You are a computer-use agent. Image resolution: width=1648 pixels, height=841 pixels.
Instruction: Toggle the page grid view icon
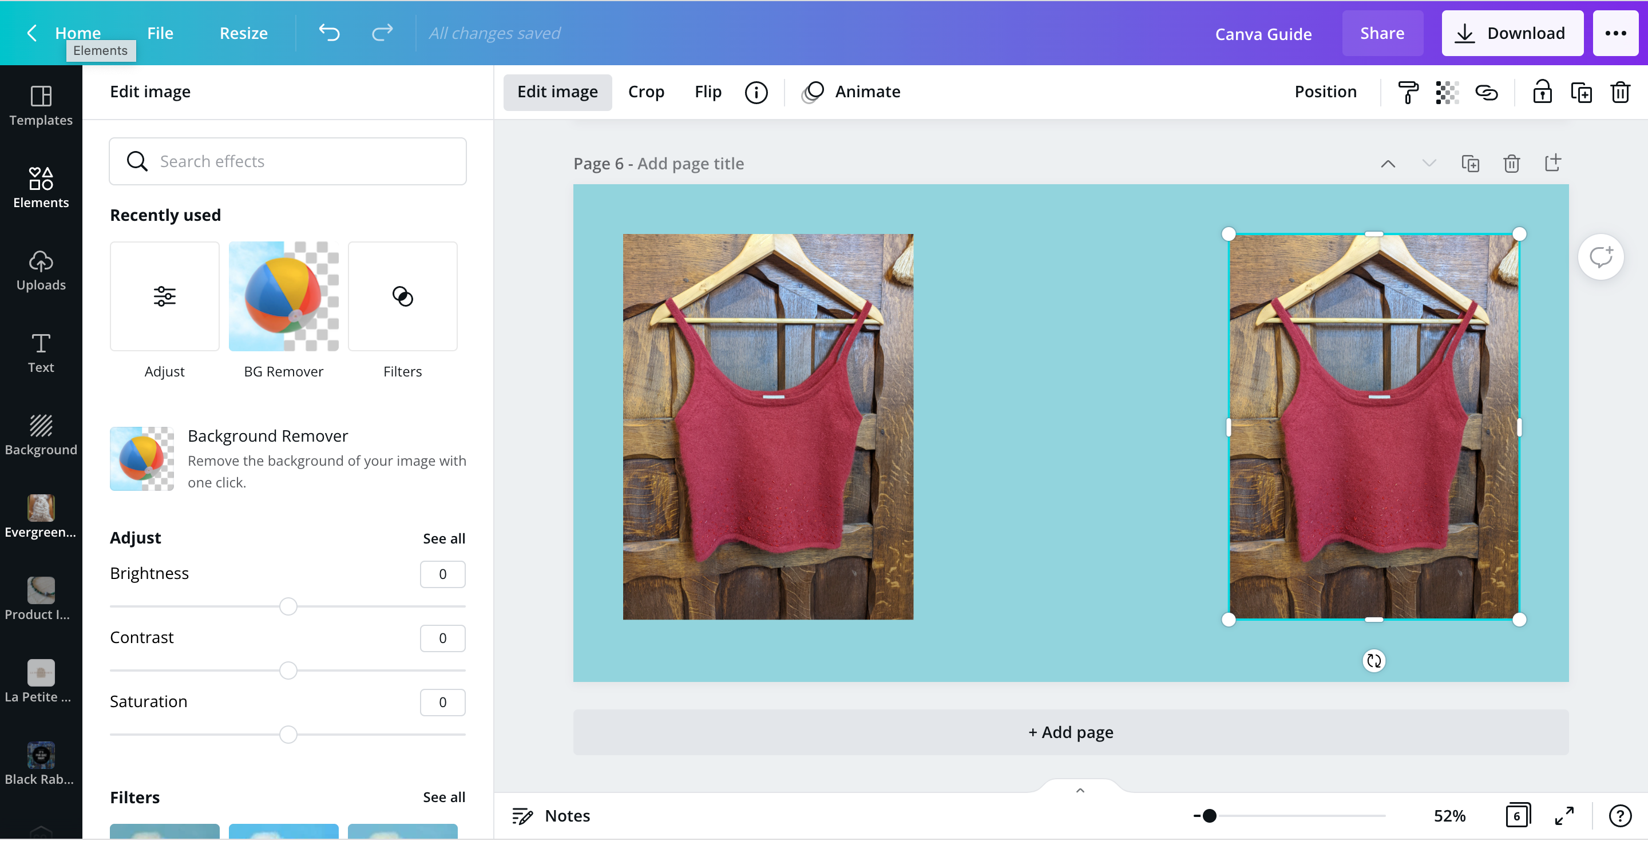(1518, 815)
